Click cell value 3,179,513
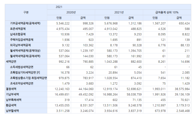195x115 pixels. pos(183,105)
